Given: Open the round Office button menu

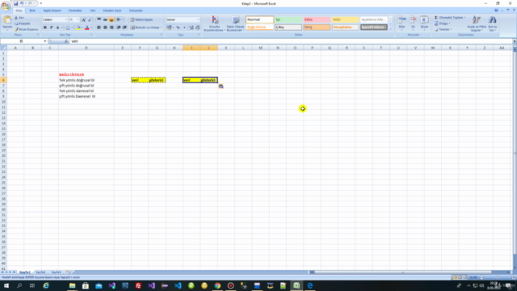Looking at the screenshot, I should point(6,6).
